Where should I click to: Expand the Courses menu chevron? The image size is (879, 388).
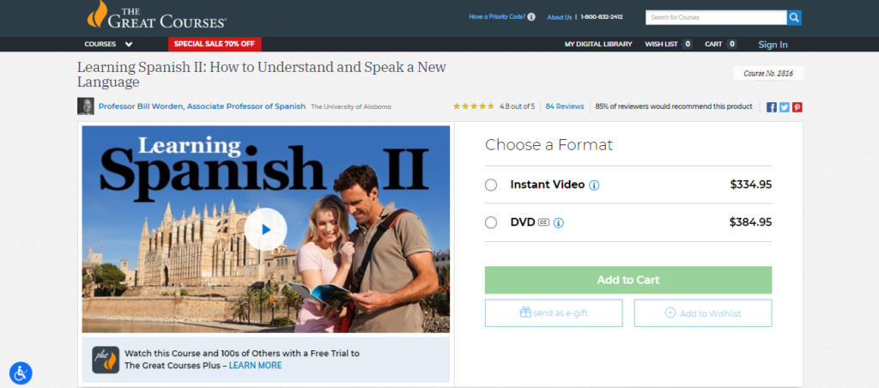[129, 45]
